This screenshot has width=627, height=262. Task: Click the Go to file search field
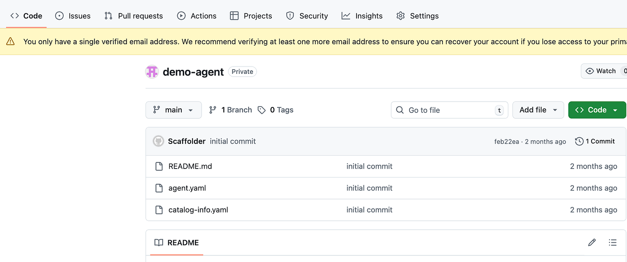tap(450, 110)
